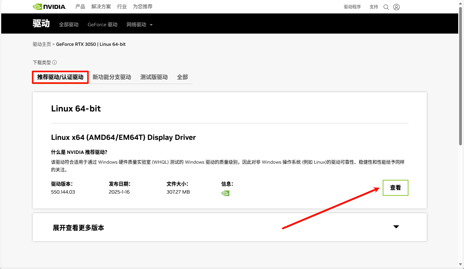Open GeForce 驱动 navigation link
This screenshot has height=269, width=464.
[x=102, y=25]
